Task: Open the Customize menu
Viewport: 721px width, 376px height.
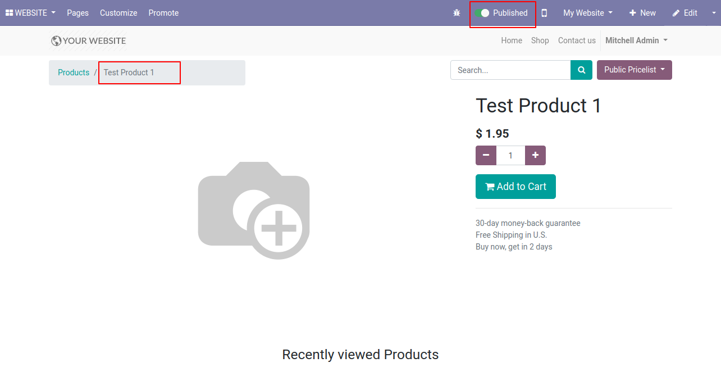Action: (118, 13)
